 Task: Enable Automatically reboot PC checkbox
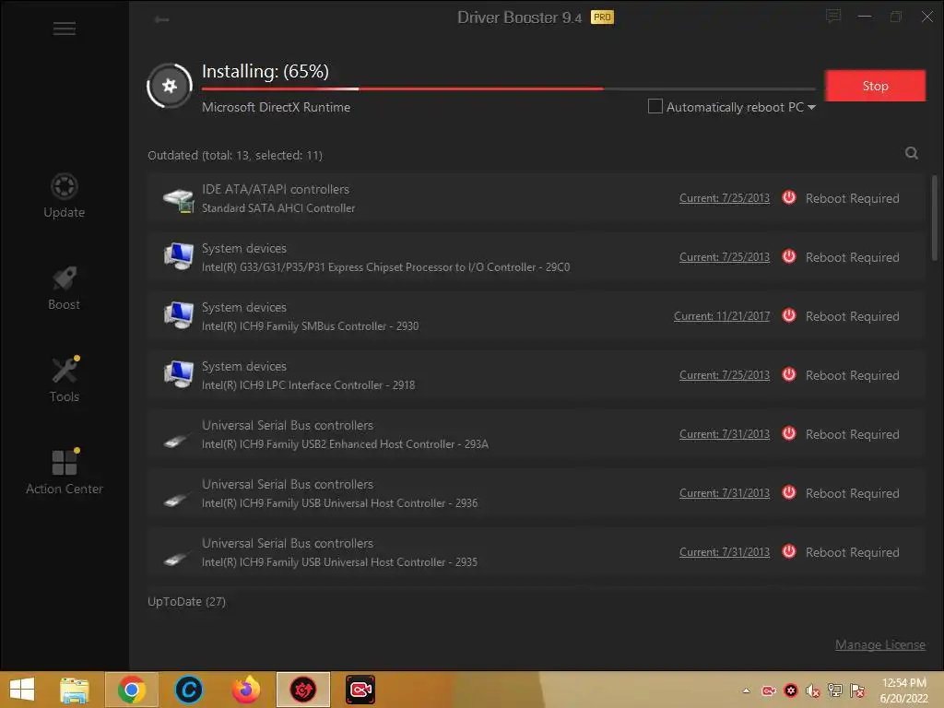tap(655, 107)
